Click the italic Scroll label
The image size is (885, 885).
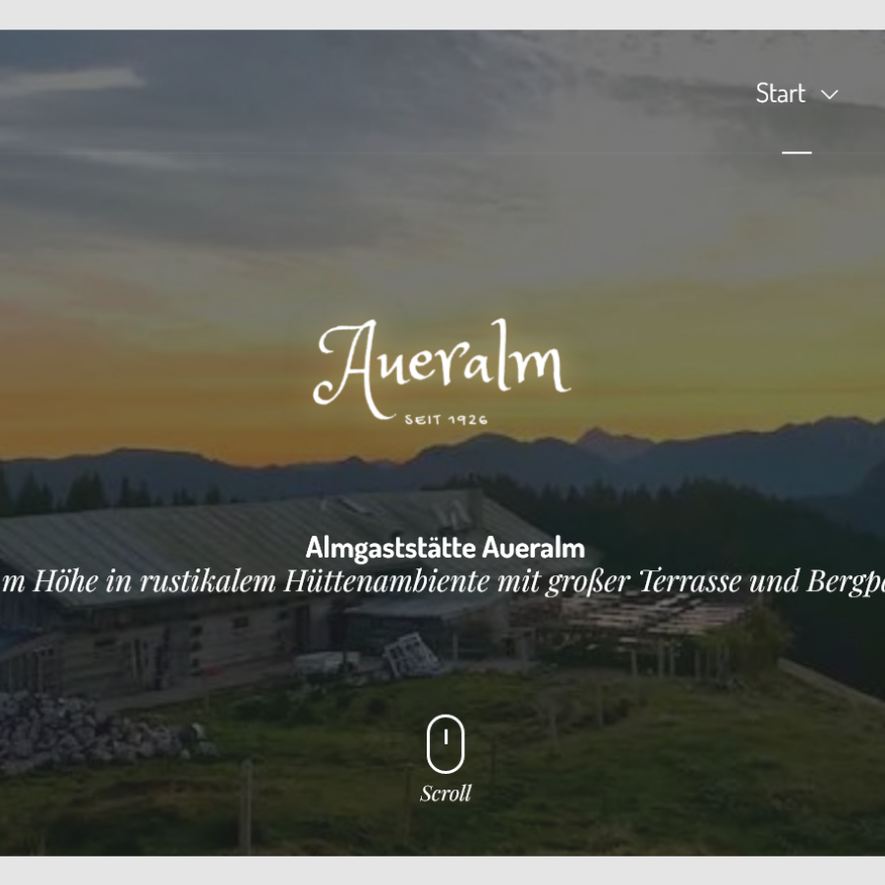click(x=445, y=793)
